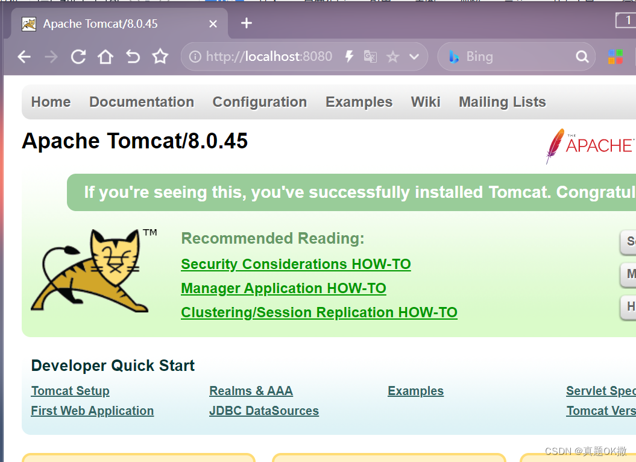This screenshot has height=462, width=636.
Task: Click the Apache feather logo
Action: pos(590,146)
